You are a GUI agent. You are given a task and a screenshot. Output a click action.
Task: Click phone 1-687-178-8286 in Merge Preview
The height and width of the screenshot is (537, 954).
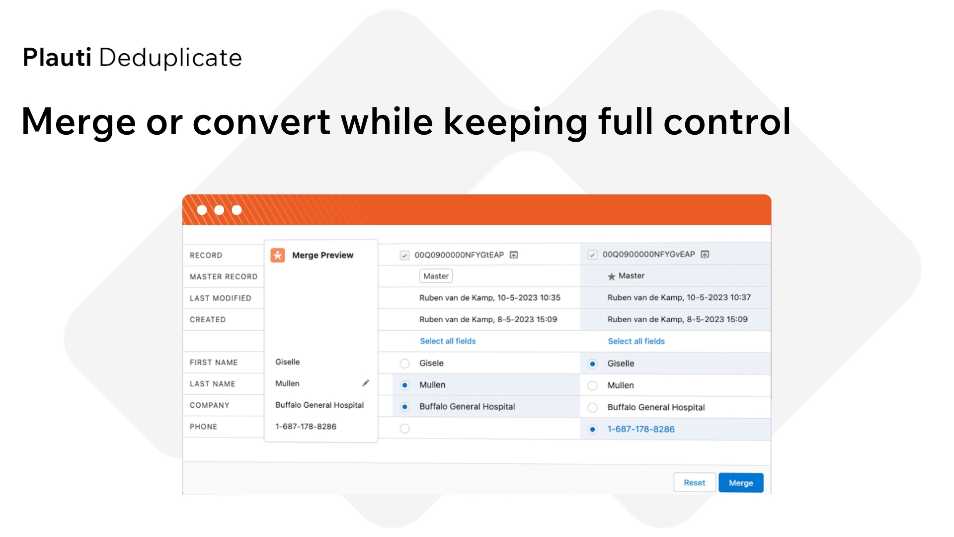tap(306, 427)
